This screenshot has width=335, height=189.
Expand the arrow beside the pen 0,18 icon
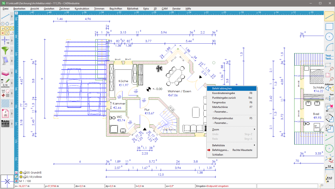pos(12,83)
